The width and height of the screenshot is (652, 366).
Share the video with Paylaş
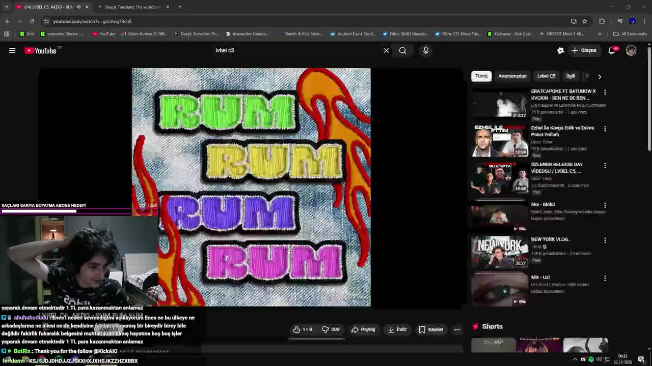(x=364, y=329)
